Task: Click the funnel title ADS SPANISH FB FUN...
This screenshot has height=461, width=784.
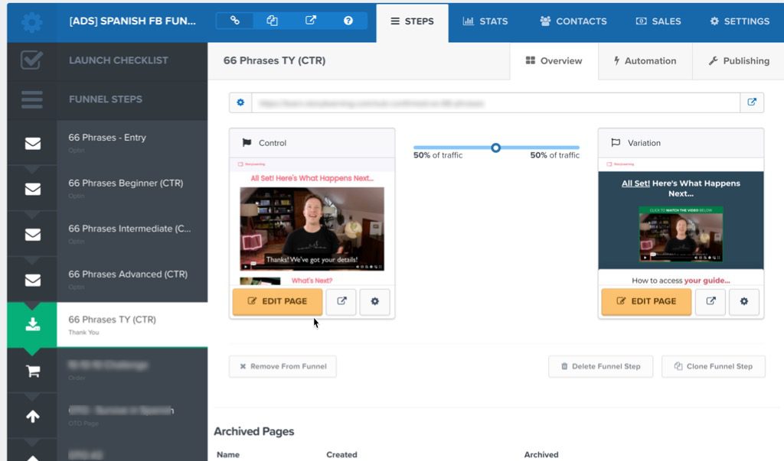Action: pyautogui.click(x=132, y=21)
